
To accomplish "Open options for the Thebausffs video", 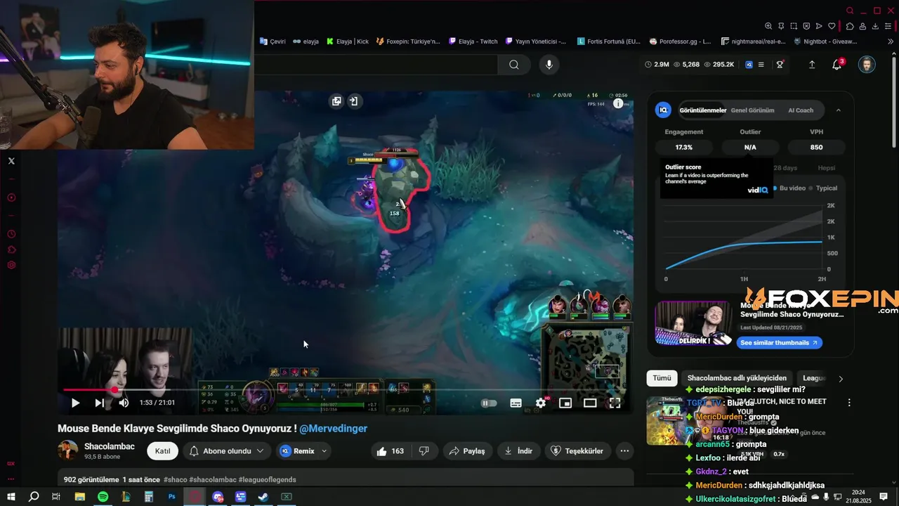I will [x=849, y=403].
